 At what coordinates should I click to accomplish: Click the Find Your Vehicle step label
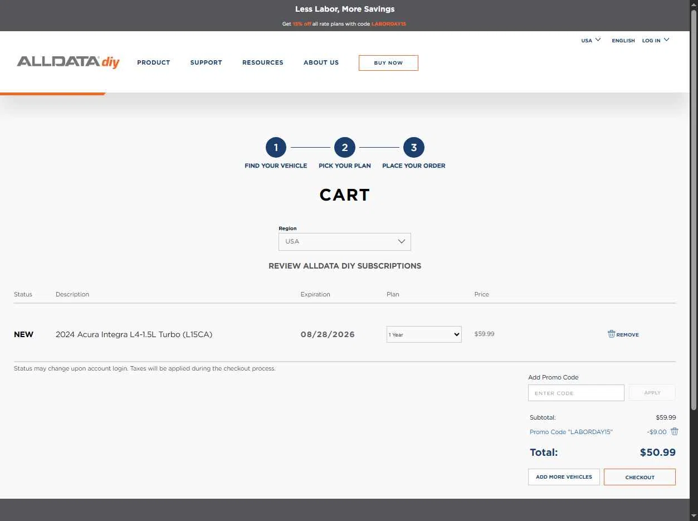pyautogui.click(x=276, y=165)
